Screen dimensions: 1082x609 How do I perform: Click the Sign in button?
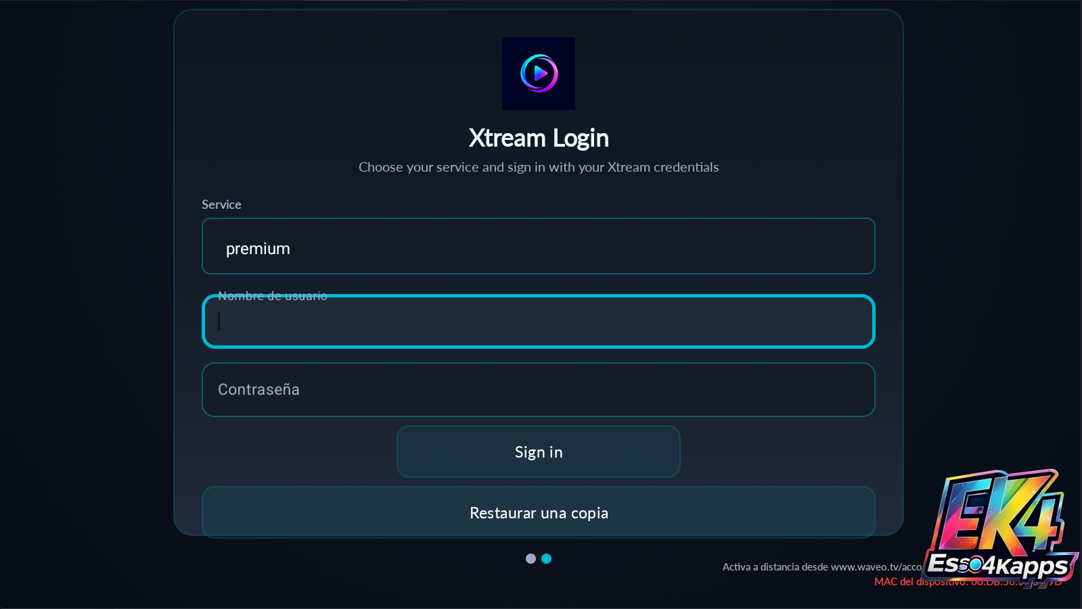click(539, 452)
